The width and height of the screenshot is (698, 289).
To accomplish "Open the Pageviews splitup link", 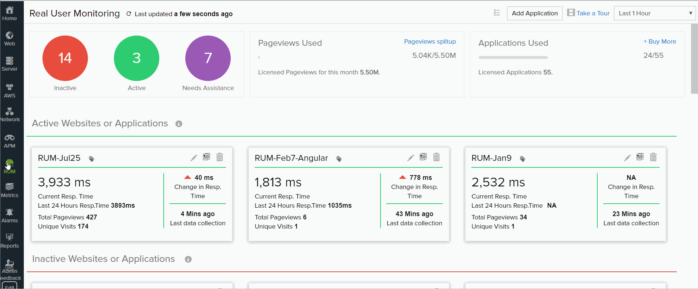I will (430, 41).
